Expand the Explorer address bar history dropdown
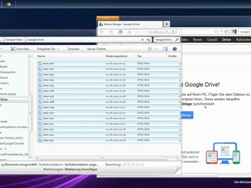251x188 pixels. (x=142, y=40)
